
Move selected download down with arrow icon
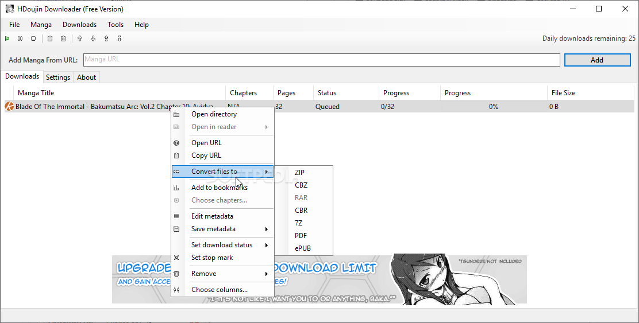[93, 38]
